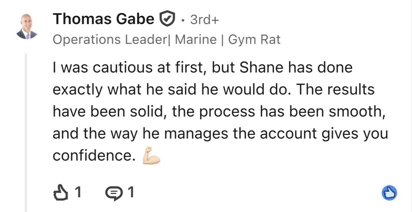The width and height of the screenshot is (412, 212).
Task: Open the like count next to thumbs-up
Action: point(78,192)
